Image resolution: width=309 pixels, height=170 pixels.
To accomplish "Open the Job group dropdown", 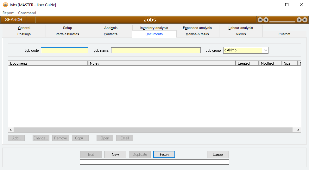I will click(265, 50).
